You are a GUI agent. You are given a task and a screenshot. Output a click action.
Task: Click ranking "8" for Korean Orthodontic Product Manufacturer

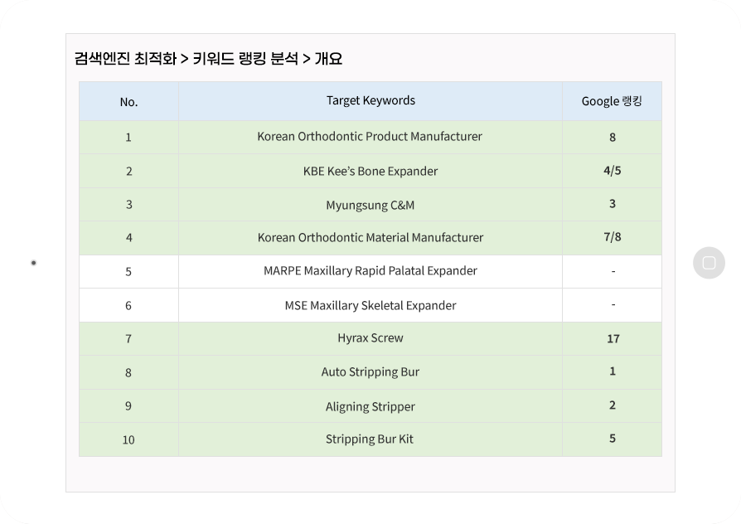point(613,137)
